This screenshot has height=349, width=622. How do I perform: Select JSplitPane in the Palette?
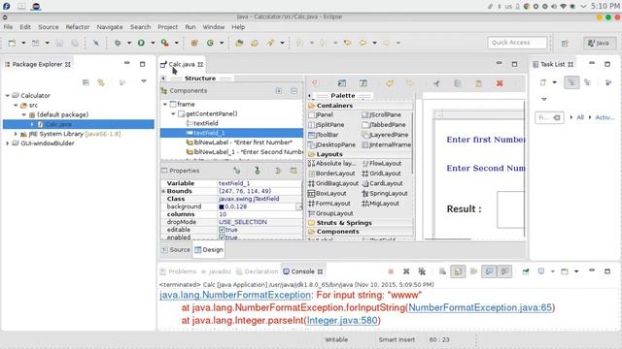327,125
